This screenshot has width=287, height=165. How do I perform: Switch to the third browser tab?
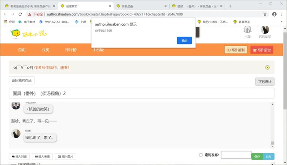(141, 6)
